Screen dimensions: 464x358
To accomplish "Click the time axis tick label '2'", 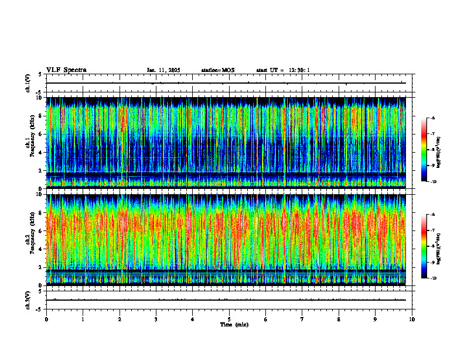I will 120,319.
